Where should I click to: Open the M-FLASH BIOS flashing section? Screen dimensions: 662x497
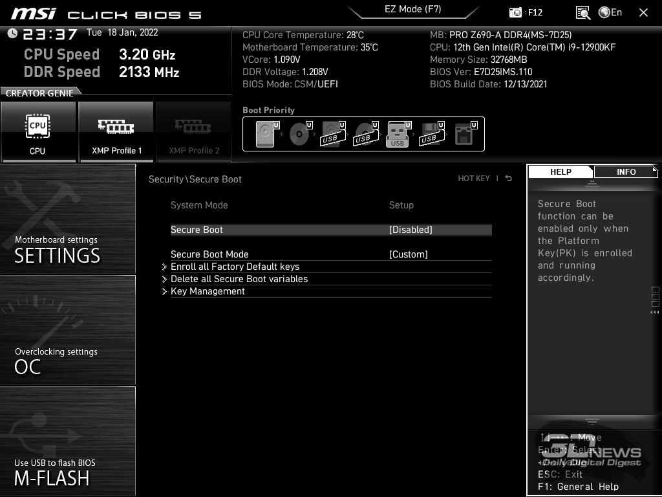(67, 441)
